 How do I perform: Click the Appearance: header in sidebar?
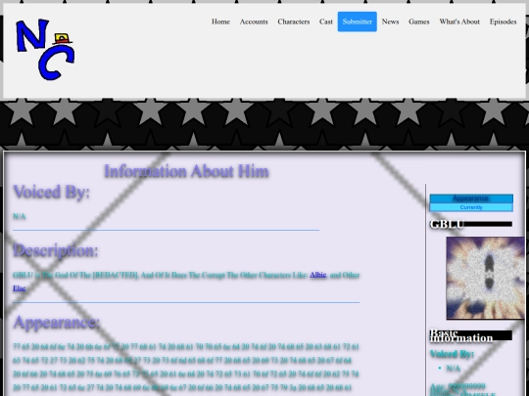pos(471,198)
